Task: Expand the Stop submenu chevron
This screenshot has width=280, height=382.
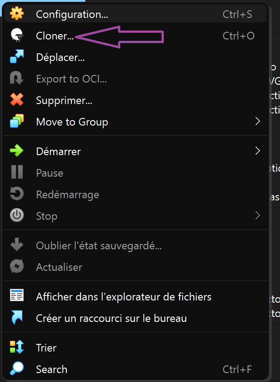Action: point(258,216)
